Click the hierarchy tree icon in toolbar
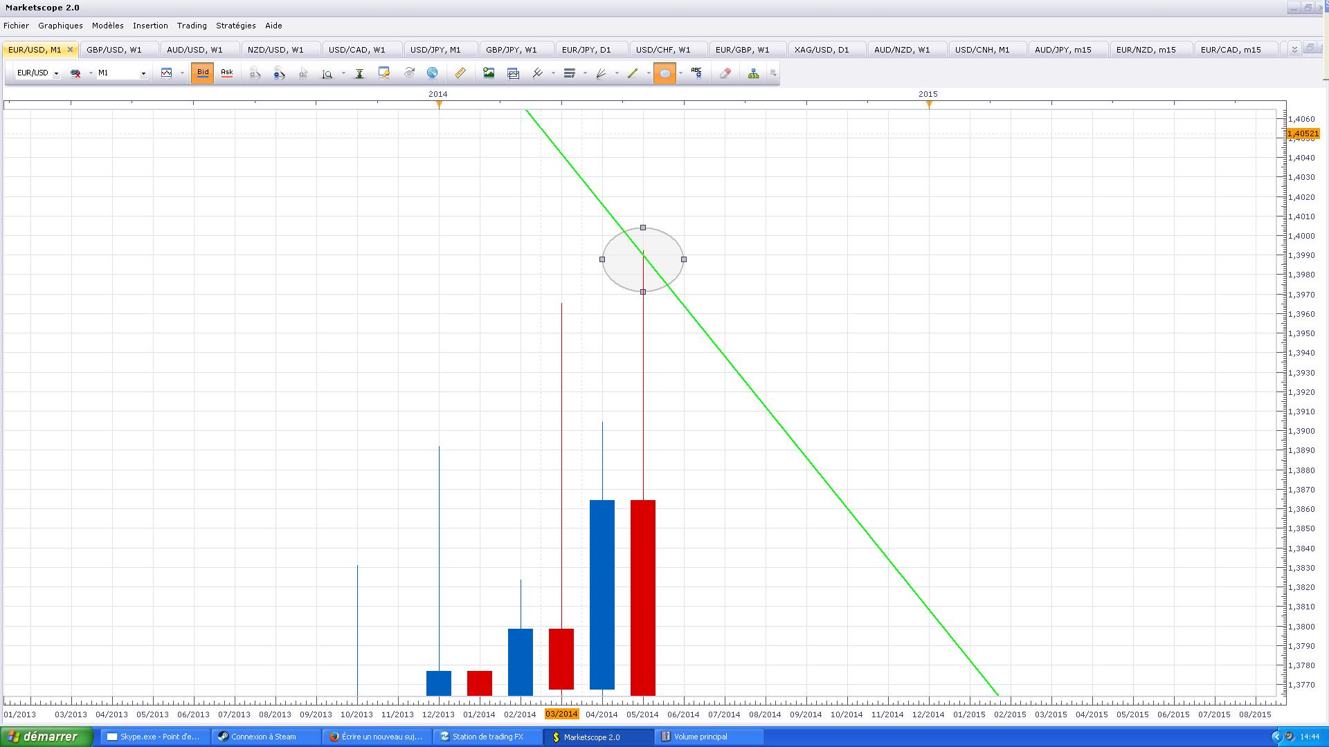 coord(753,73)
